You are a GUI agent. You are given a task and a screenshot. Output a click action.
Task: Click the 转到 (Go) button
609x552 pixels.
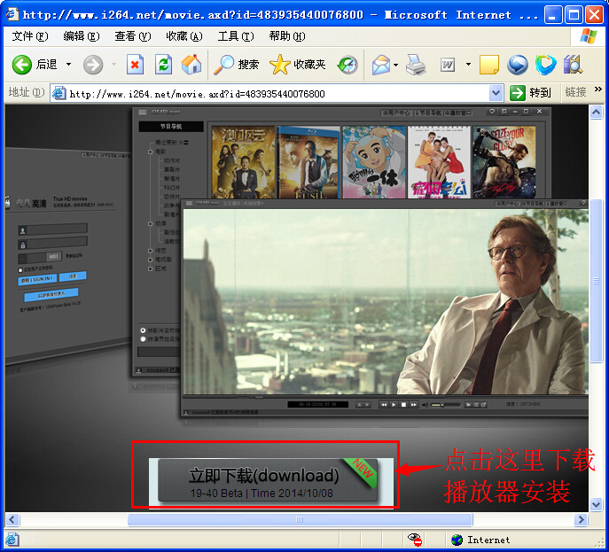(x=531, y=93)
